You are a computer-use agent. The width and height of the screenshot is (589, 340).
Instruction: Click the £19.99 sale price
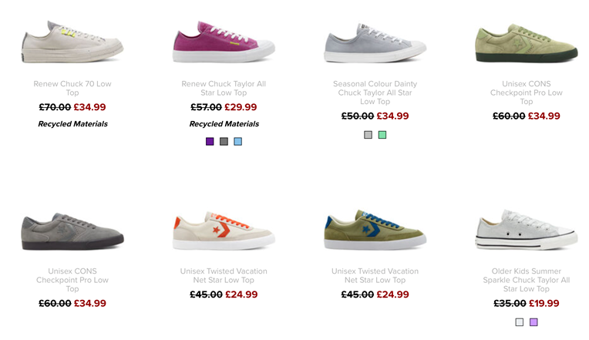click(x=544, y=303)
